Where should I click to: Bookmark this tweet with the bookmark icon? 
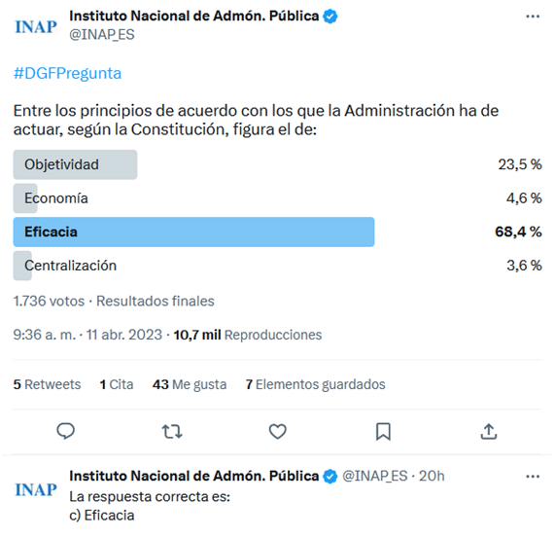point(383,432)
